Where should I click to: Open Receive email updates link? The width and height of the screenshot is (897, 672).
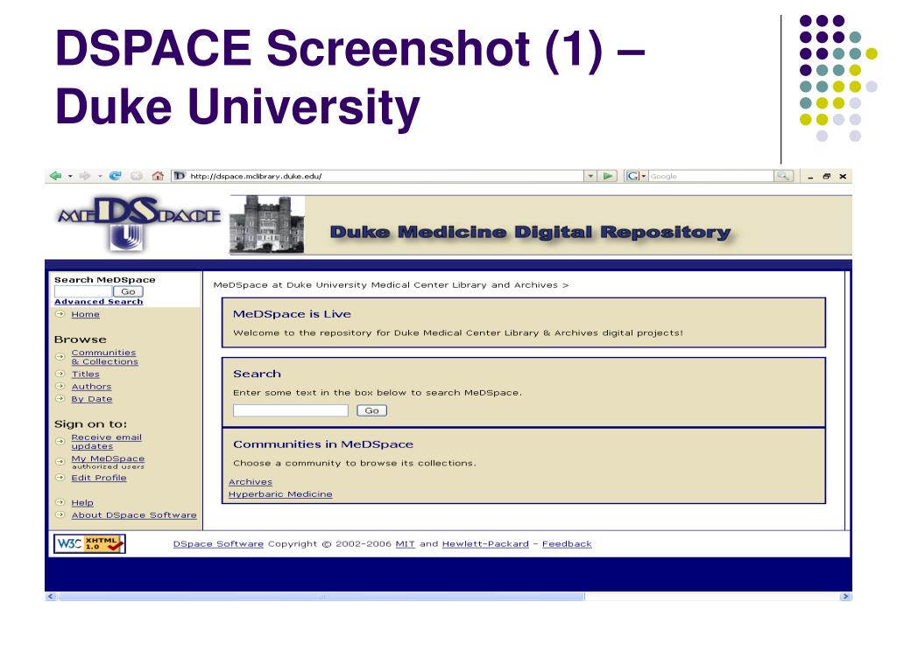point(106,442)
